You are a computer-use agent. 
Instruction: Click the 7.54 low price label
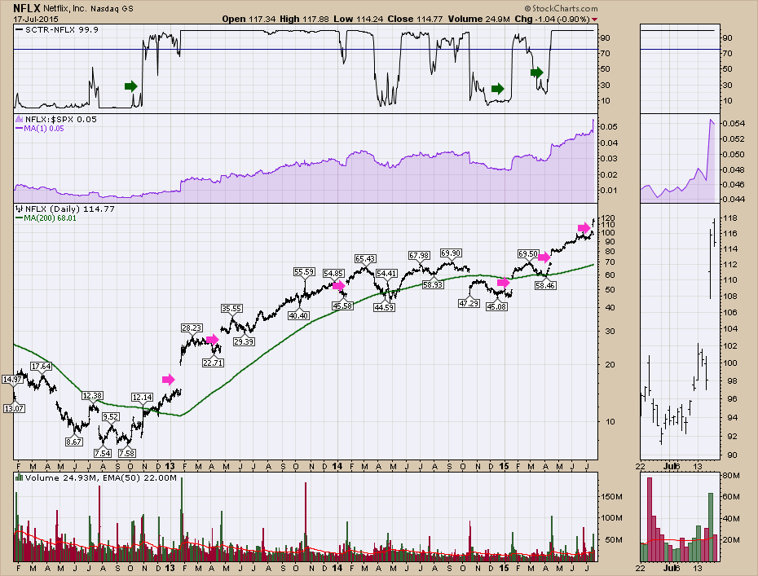tap(103, 453)
